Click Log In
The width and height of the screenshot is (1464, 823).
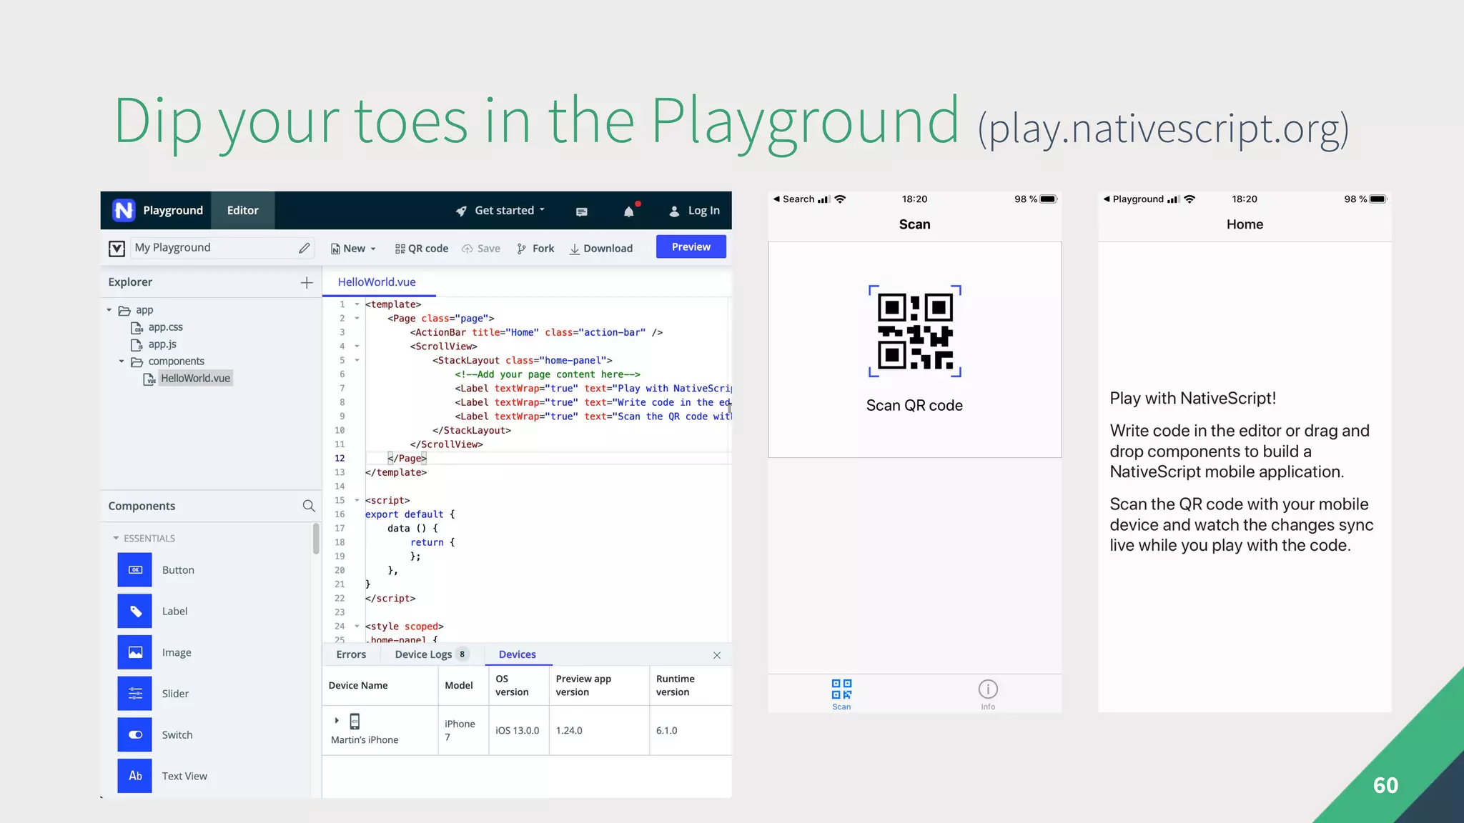coord(694,211)
